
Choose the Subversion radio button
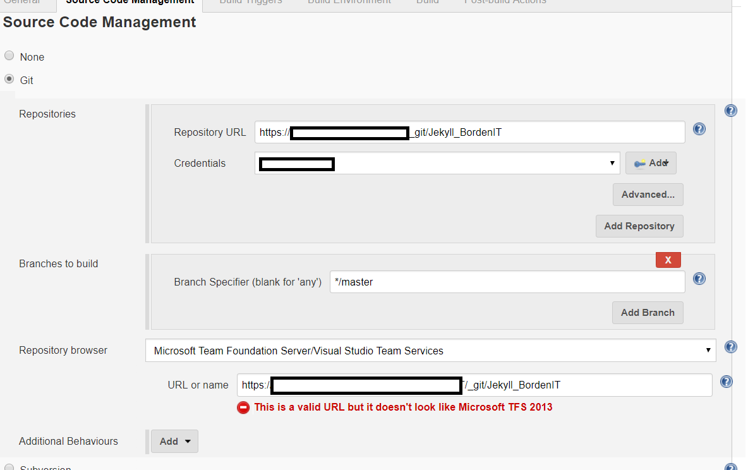click(9, 467)
